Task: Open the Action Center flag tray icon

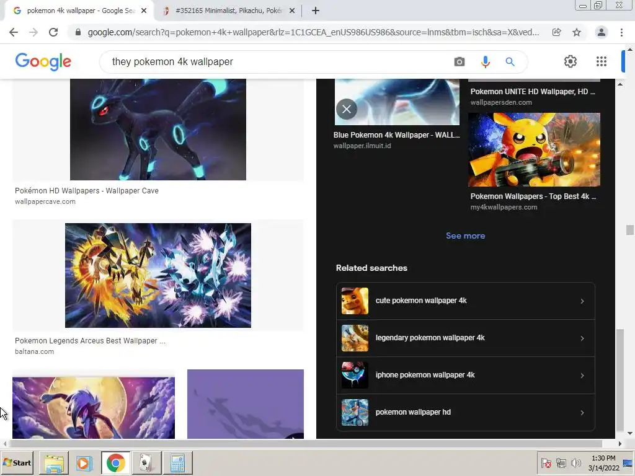Action: tap(546, 462)
